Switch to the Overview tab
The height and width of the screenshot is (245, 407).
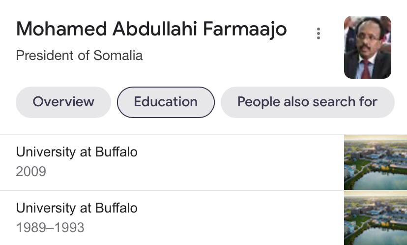[x=63, y=102]
